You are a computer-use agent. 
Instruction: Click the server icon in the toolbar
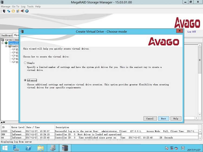4,11
